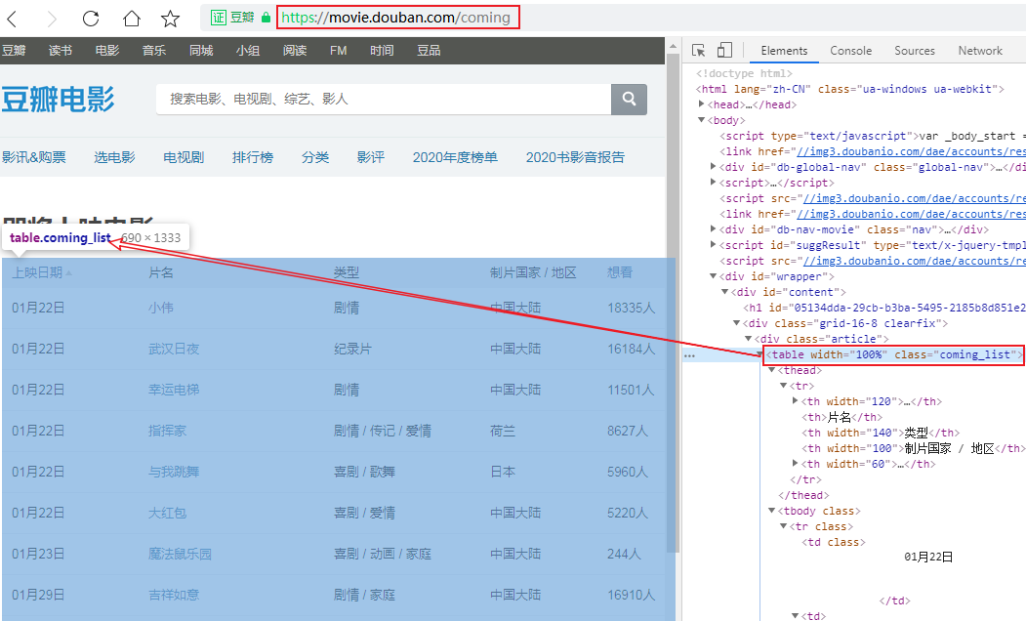Screen dimensions: 1026x621
Task: Switch to the Console tab
Action: (850, 51)
